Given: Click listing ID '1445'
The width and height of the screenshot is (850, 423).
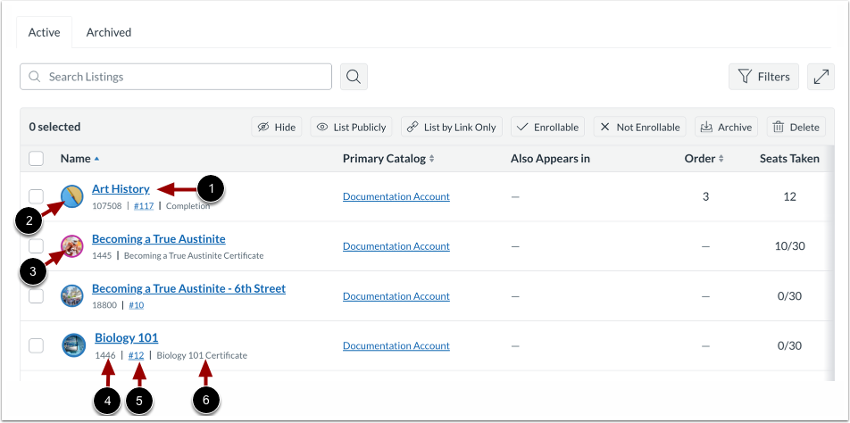Looking at the screenshot, I should tap(102, 255).
